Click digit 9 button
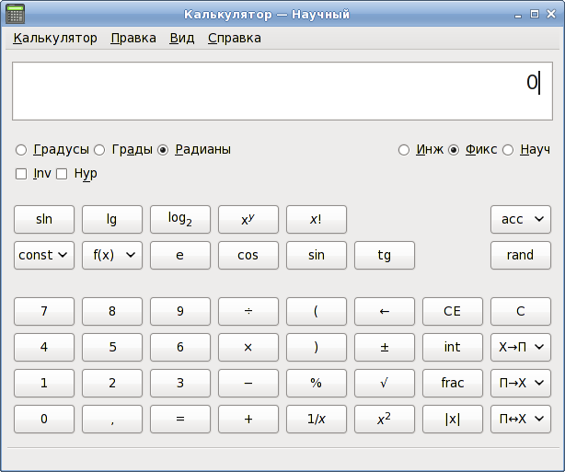The height and width of the screenshot is (472, 565). 180,311
